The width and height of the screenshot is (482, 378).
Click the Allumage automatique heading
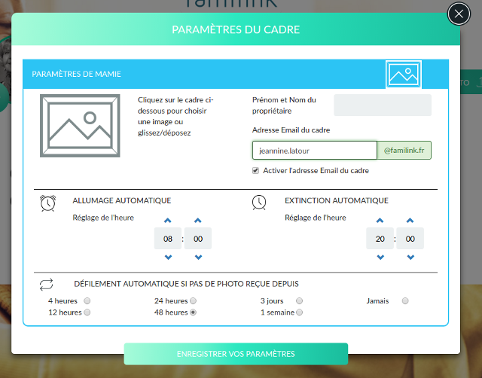[122, 200]
